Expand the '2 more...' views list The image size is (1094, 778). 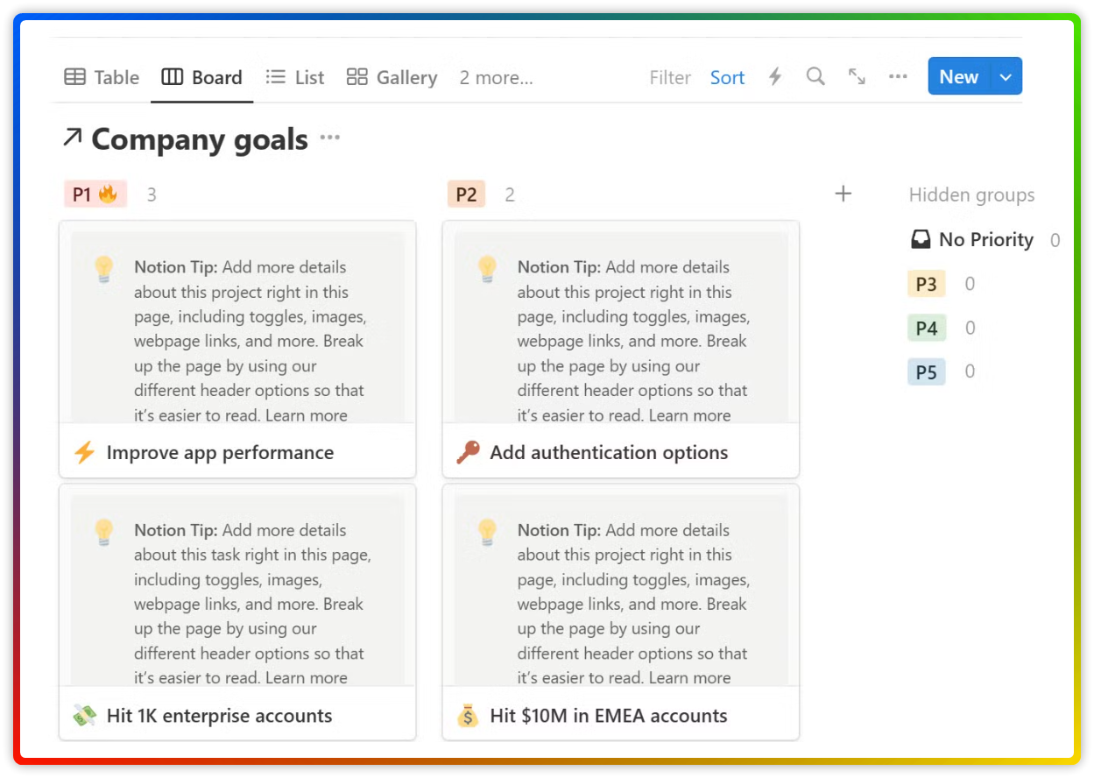click(496, 77)
